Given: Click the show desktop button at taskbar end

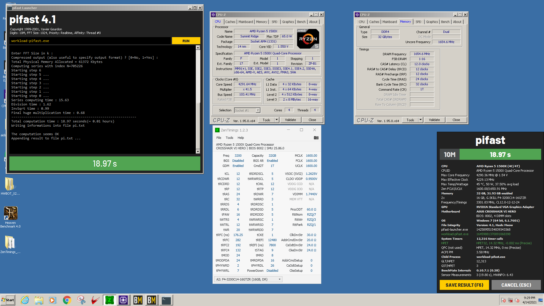Looking at the screenshot, I should coord(541,300).
